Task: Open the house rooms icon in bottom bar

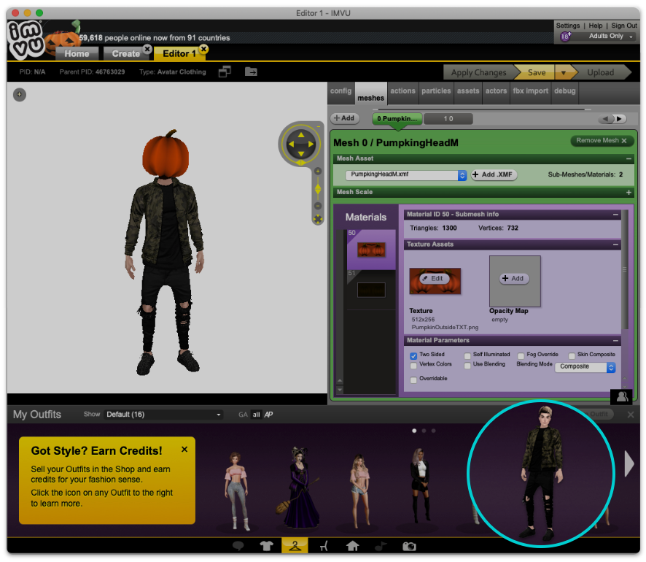Action: (352, 546)
